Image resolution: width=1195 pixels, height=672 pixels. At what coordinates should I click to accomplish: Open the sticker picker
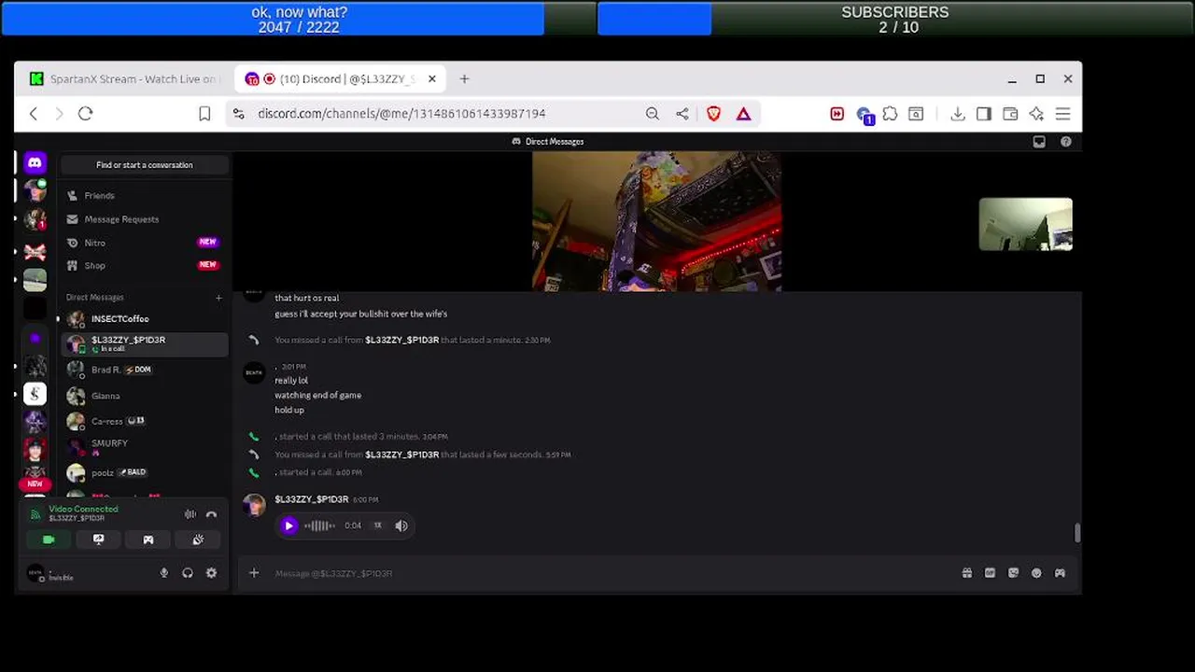pos(1013,573)
